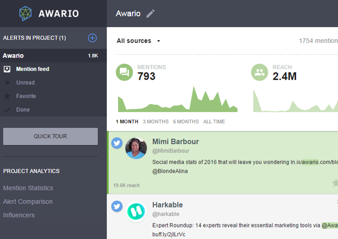Open the Mention feed view
Screen dimensions: 338x239
(x=33, y=69)
